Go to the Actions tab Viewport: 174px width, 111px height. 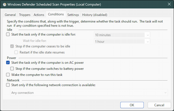[39, 15]
